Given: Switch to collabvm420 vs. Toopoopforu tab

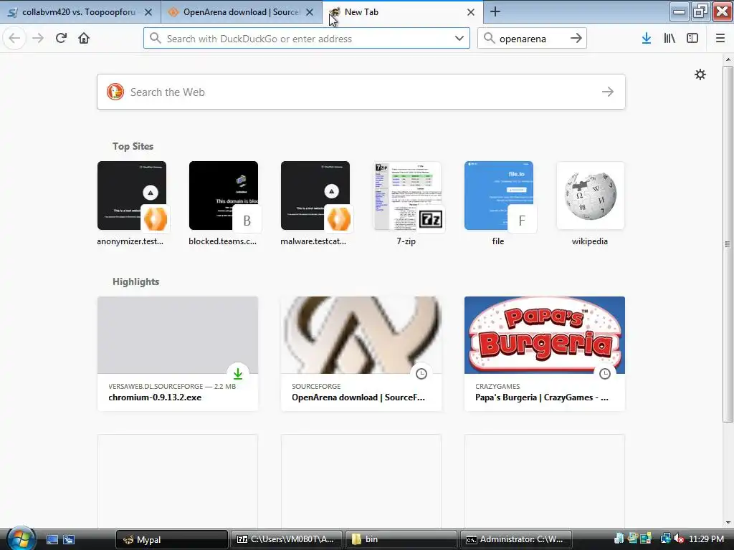Looking at the screenshot, I should 80,12.
